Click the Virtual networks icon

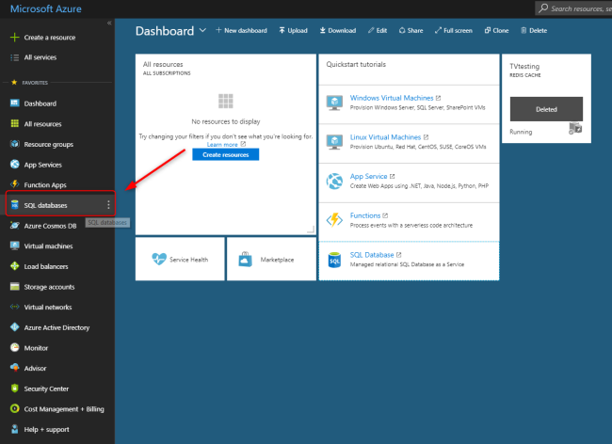tap(14, 307)
